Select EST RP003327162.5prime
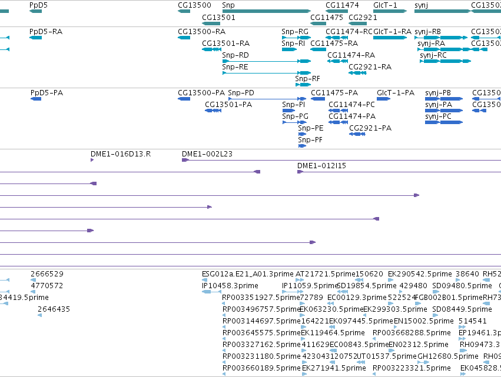 coord(261,345)
